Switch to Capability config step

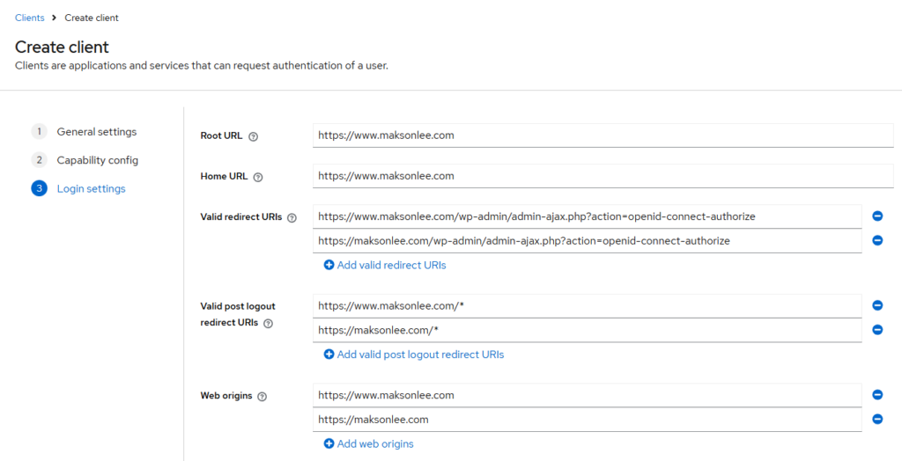pos(97,160)
